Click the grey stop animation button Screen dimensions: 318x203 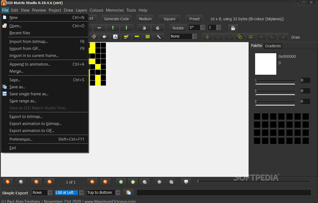pyautogui.click(x=21, y=182)
